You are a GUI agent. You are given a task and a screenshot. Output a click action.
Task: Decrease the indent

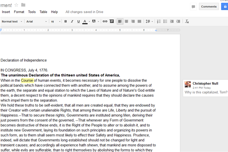(x=172, y=22)
